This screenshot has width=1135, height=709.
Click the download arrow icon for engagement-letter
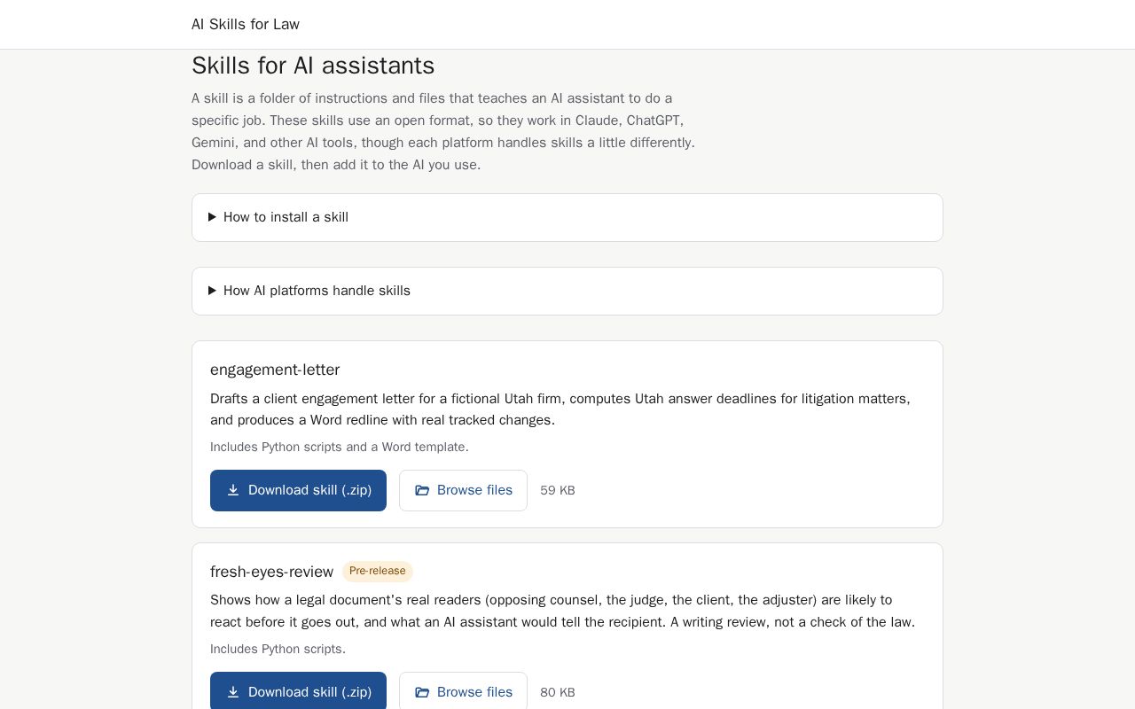[x=233, y=490]
